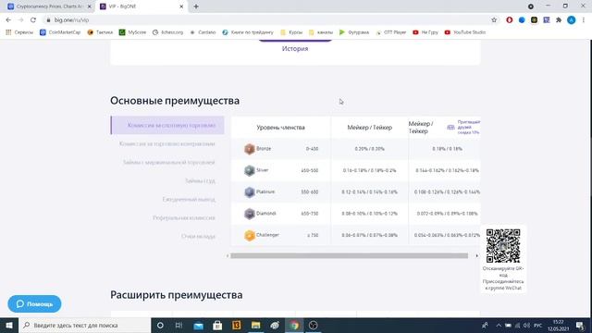Image resolution: width=592 pixels, height=333 pixels.
Task: Open the Windows Start menu
Action: (9, 325)
